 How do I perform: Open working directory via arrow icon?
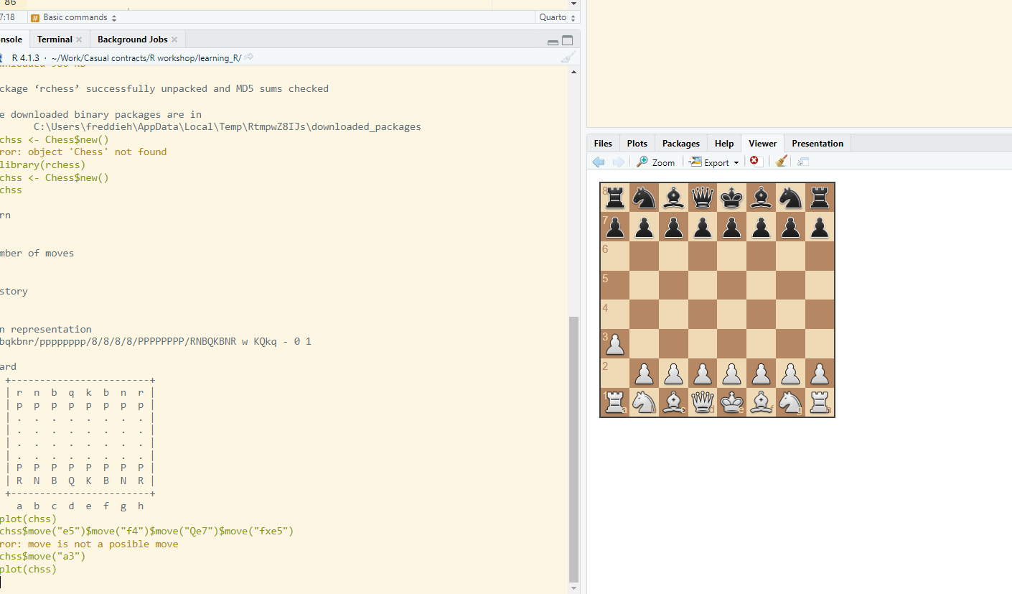249,57
